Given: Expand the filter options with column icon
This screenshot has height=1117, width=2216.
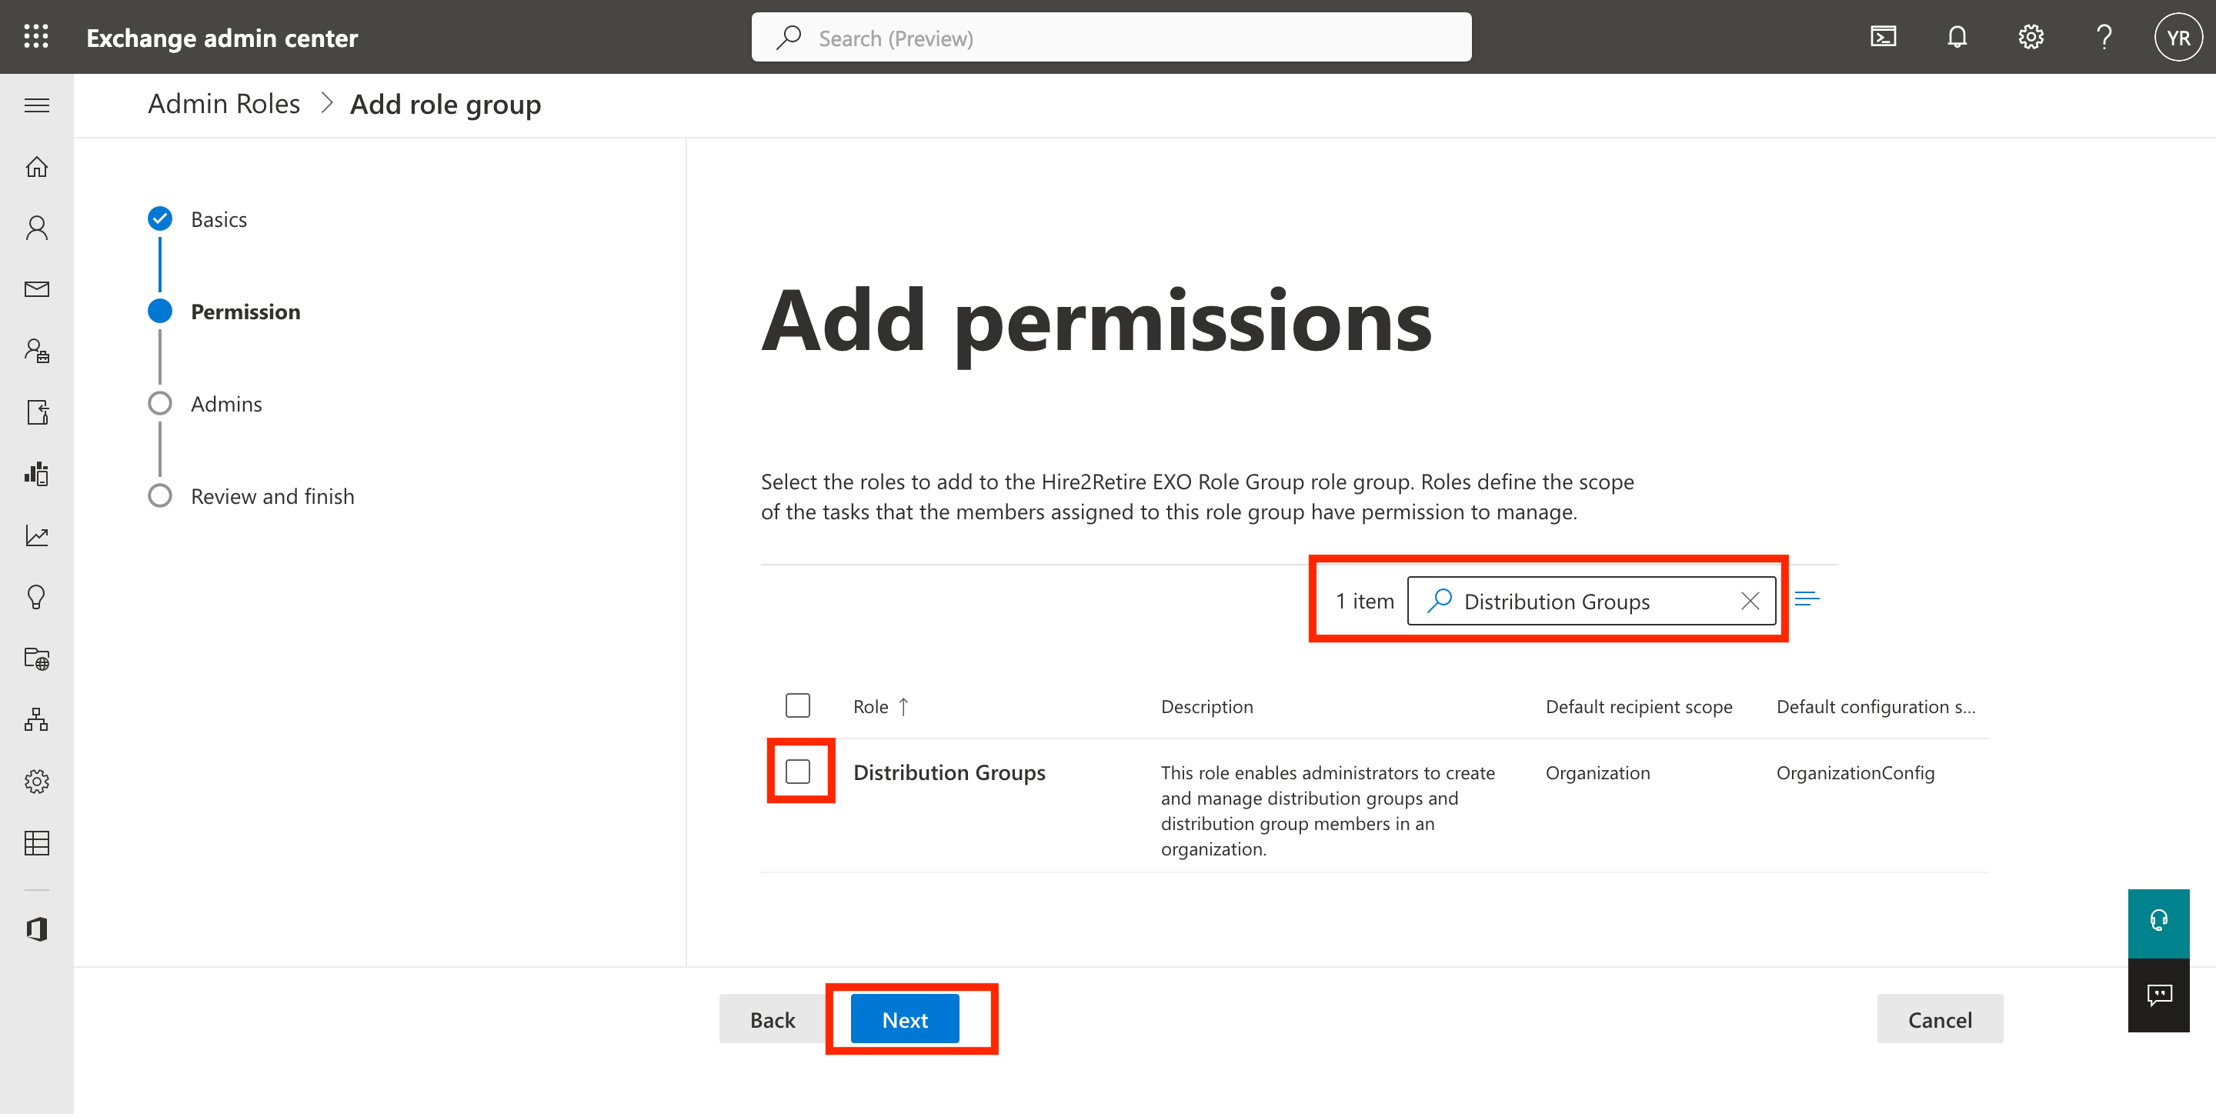Looking at the screenshot, I should (1807, 599).
